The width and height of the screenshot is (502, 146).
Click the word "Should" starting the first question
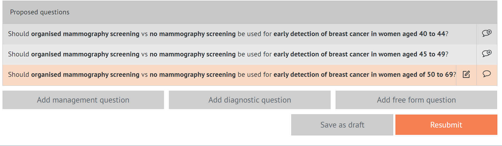pos(18,34)
